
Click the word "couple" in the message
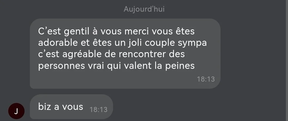160,43
